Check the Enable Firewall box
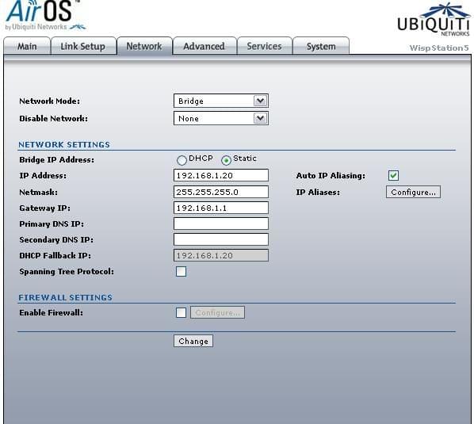This screenshot has width=474, height=424. pyautogui.click(x=181, y=312)
